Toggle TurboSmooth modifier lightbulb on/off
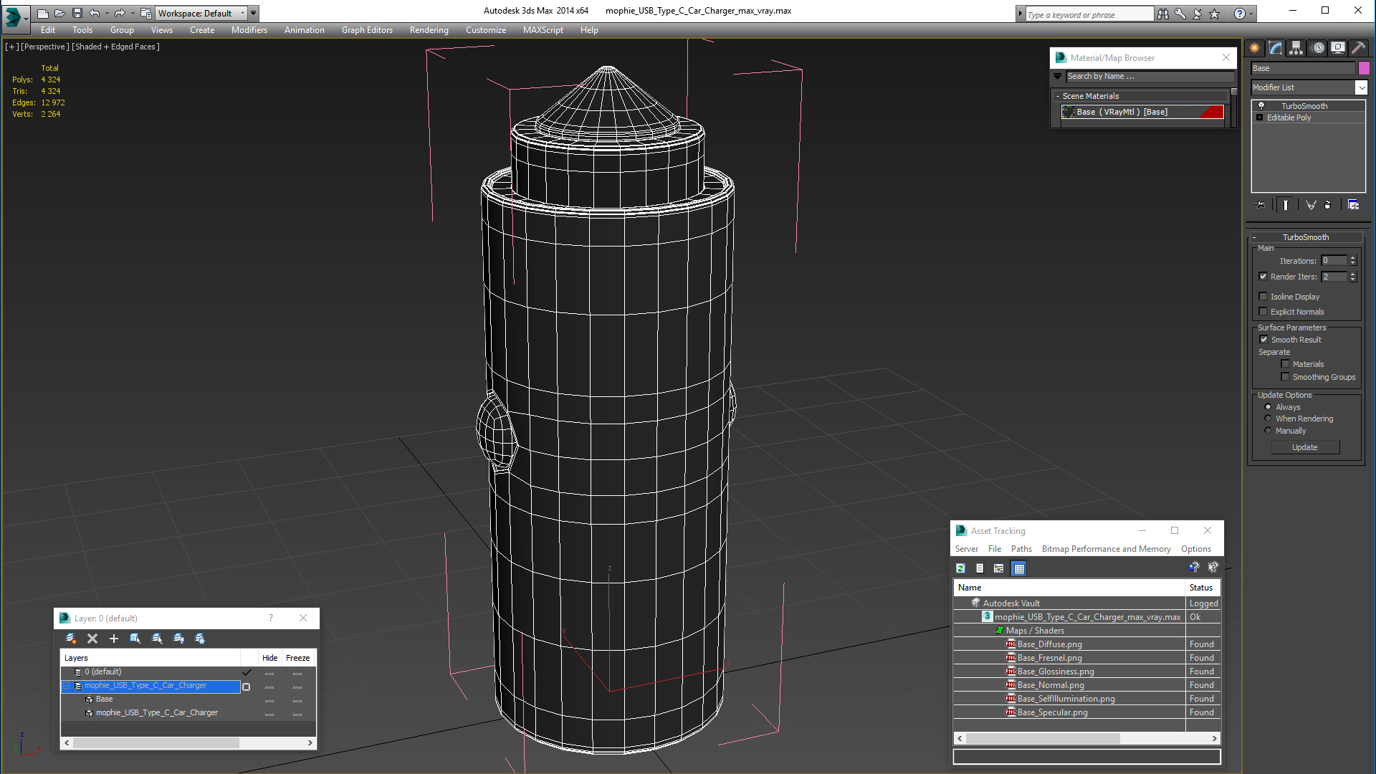This screenshot has height=774, width=1376. [x=1261, y=106]
